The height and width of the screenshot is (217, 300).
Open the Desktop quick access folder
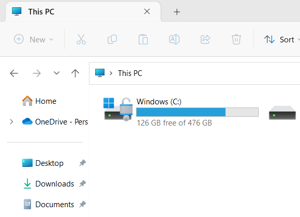(43, 163)
